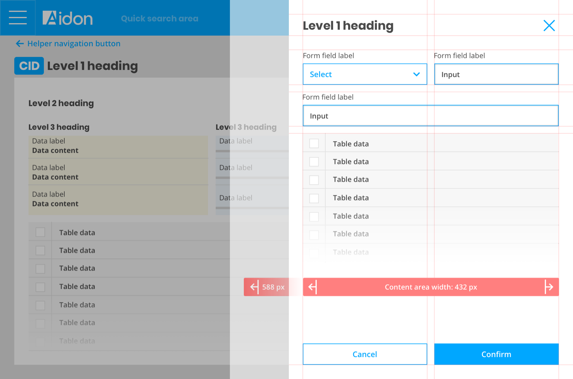The height and width of the screenshot is (379, 573).
Task: Click the Select dropdown chevron arrow
Action: click(x=416, y=74)
